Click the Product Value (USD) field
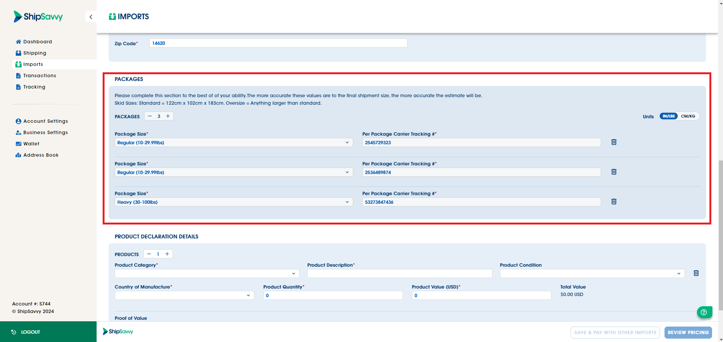This screenshot has height=342, width=723. point(481,295)
